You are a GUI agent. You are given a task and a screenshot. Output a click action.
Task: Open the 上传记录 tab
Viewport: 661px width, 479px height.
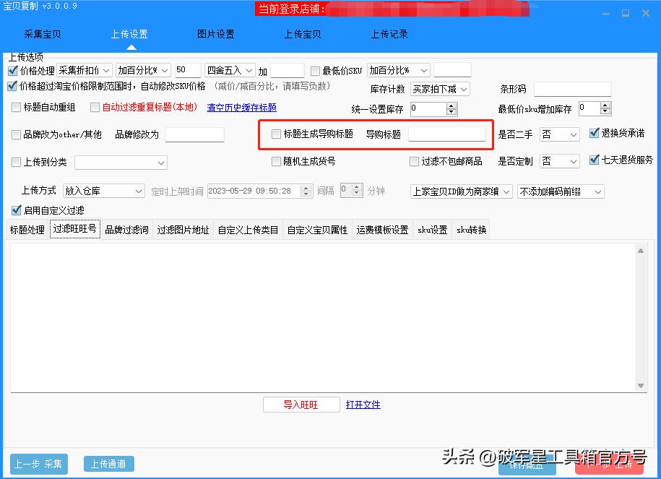tap(389, 33)
